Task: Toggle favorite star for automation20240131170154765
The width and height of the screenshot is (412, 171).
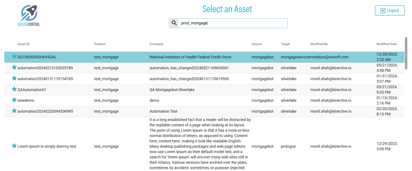Action: pos(14,78)
